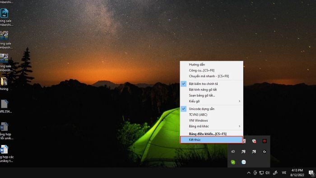Open the network status icon

[261, 173]
